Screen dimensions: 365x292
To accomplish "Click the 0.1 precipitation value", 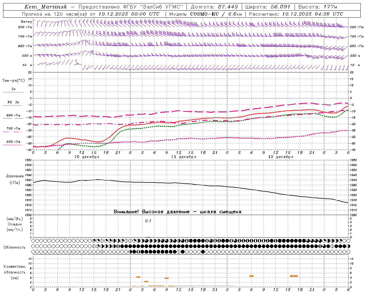I will point(148,221).
